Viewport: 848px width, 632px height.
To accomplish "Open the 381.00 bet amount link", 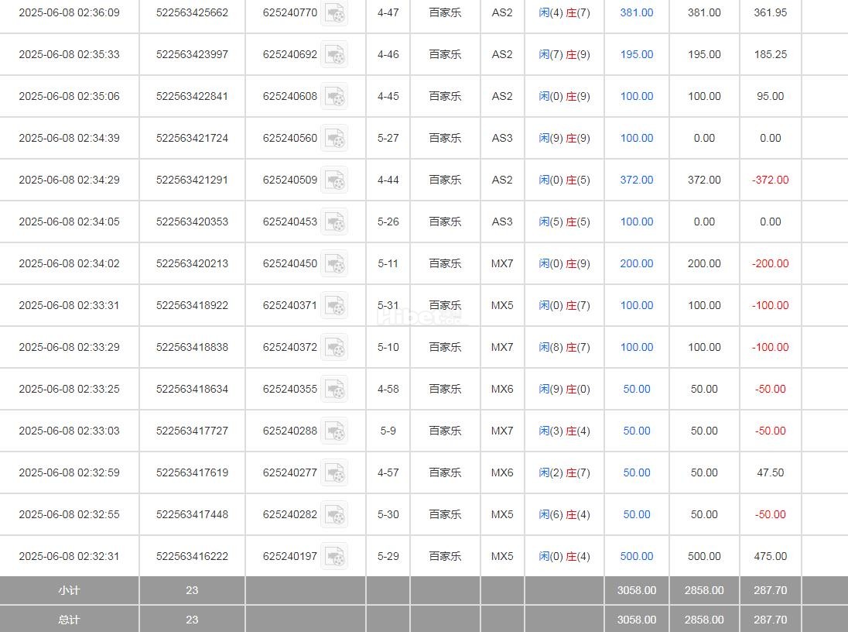I will [x=636, y=12].
